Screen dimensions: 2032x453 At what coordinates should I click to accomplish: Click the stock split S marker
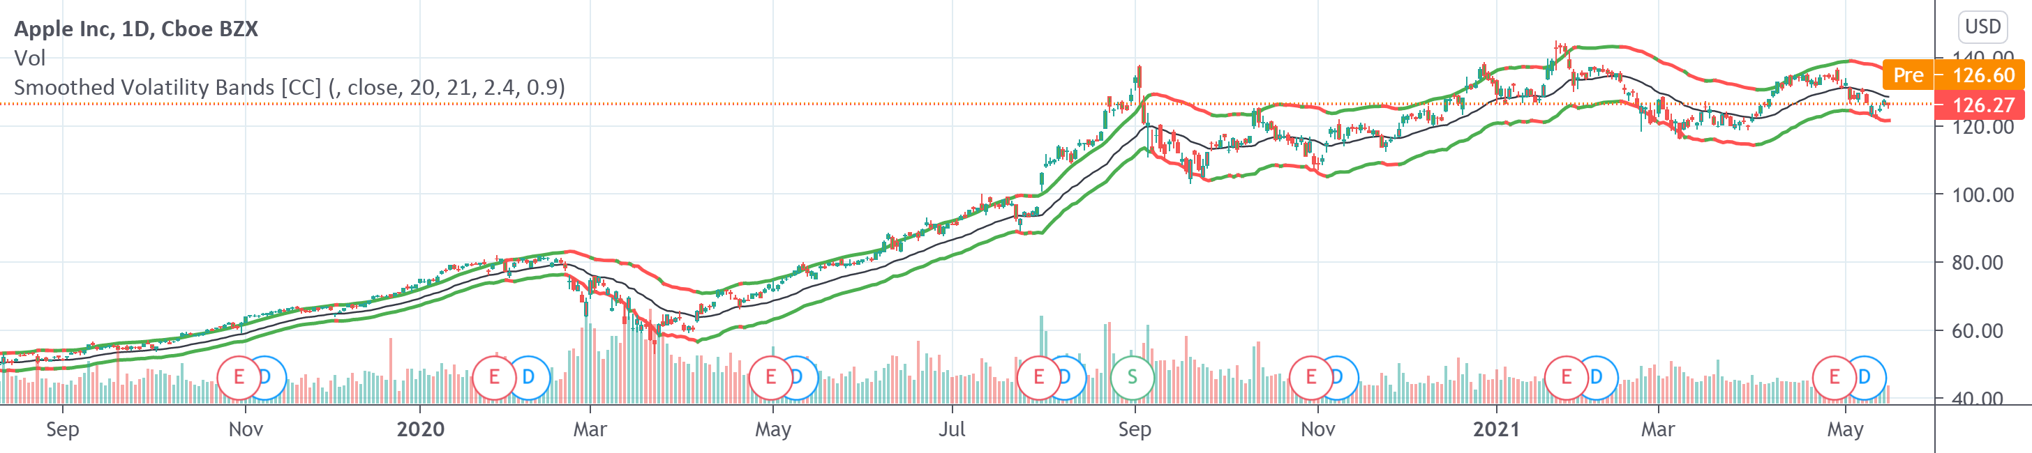(x=1132, y=377)
